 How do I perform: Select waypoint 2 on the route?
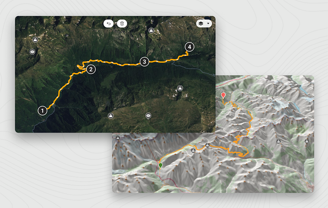(91, 70)
